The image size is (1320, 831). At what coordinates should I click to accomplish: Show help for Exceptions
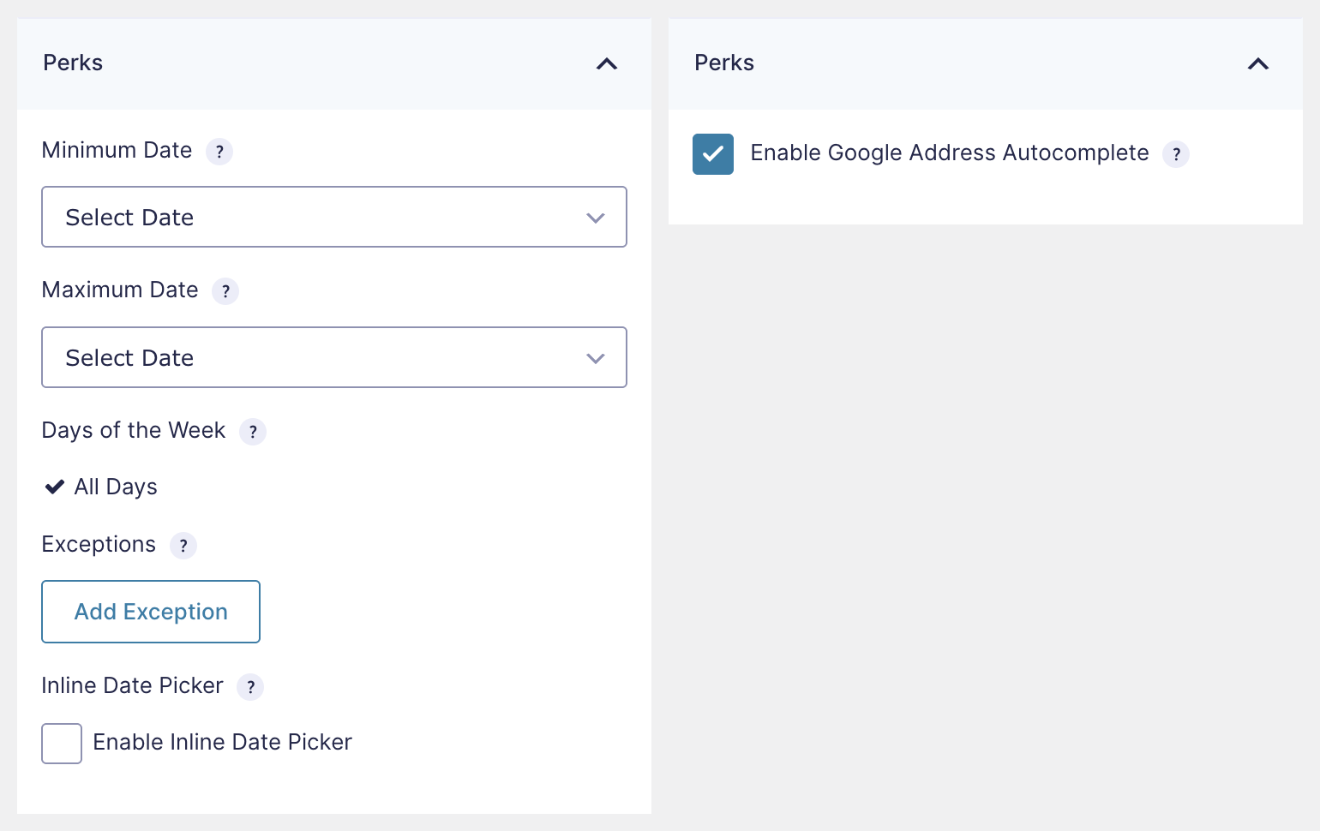tap(183, 546)
